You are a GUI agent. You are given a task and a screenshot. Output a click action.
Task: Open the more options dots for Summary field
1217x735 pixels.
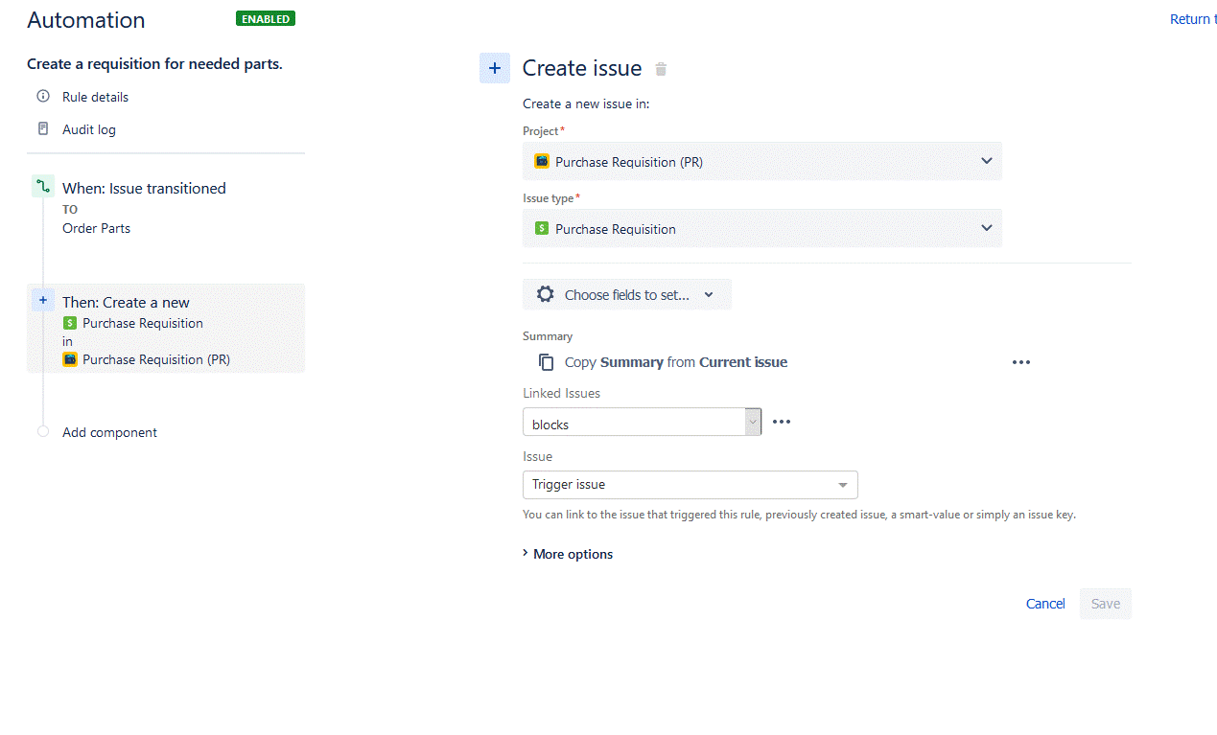[1021, 362]
